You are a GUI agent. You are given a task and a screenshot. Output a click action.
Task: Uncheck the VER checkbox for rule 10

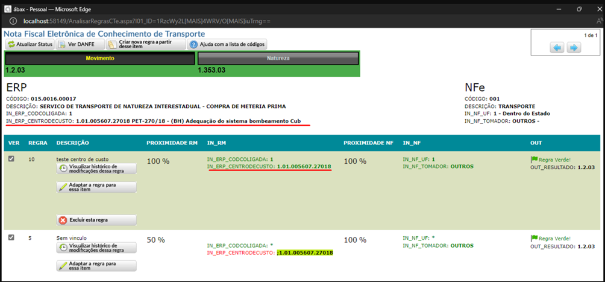click(x=11, y=159)
